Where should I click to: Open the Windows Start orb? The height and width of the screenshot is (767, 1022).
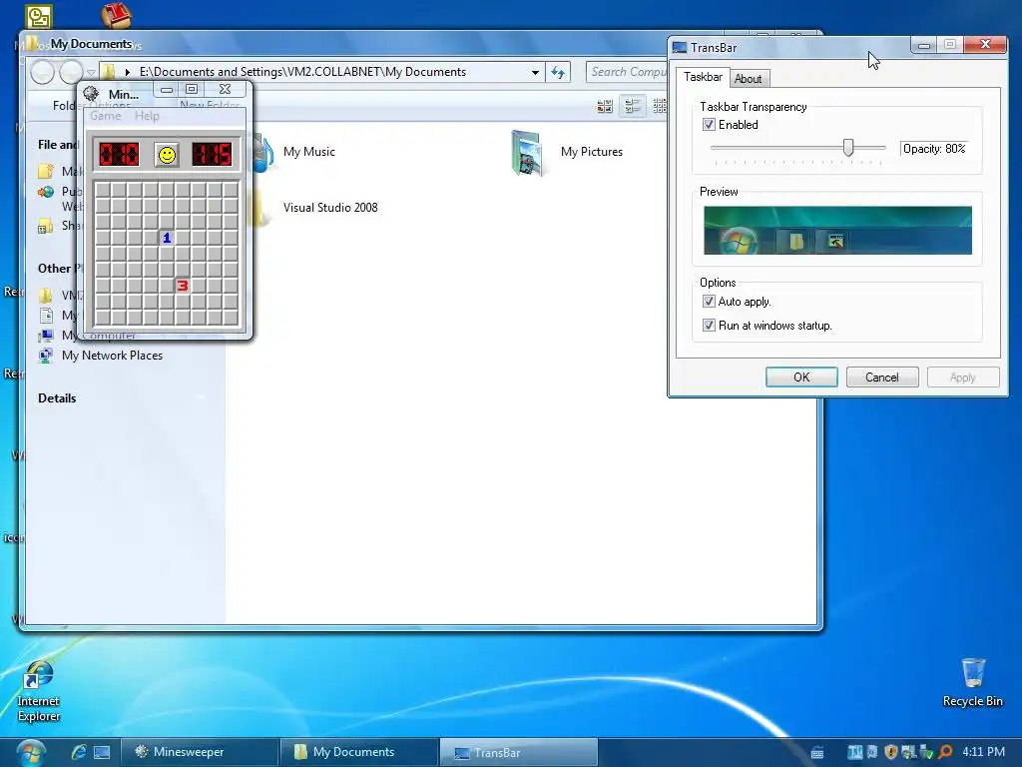31,753
